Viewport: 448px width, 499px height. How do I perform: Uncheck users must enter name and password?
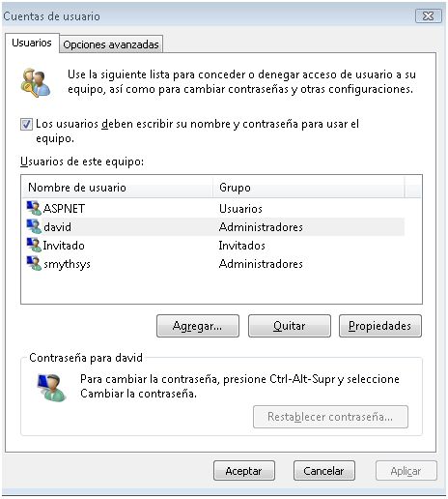coord(26,124)
